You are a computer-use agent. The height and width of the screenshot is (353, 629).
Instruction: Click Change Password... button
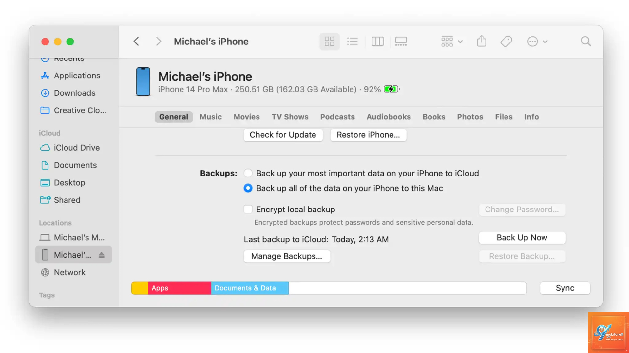click(x=522, y=210)
